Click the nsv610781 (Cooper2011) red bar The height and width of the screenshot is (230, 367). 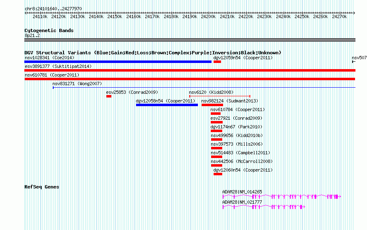coord(190,79)
